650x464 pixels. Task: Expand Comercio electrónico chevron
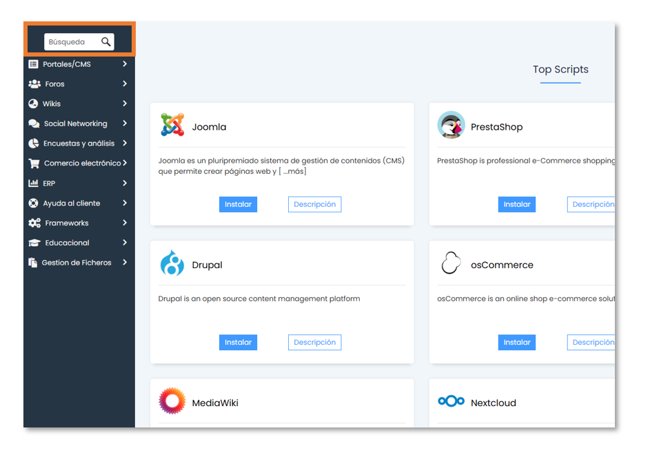click(x=125, y=163)
